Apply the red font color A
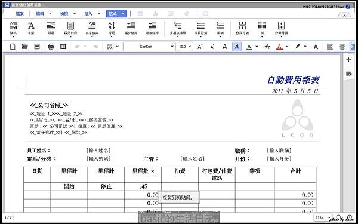Image resolution: width=358 pixels, height=224 pixels. (x=279, y=47)
